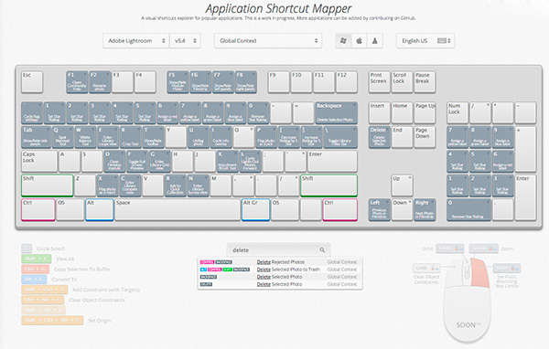
Task: Toggle the Alt key beside Space
Action: click(x=100, y=210)
